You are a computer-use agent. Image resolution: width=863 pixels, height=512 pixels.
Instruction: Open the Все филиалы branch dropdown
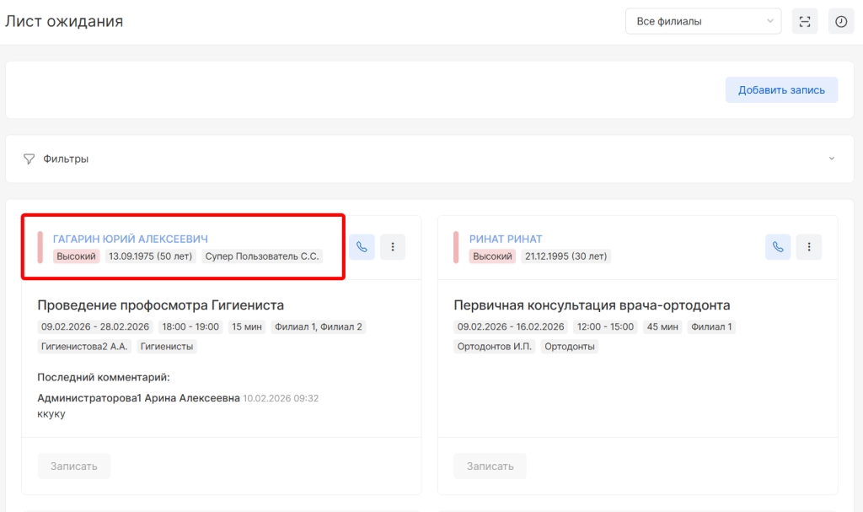click(703, 21)
